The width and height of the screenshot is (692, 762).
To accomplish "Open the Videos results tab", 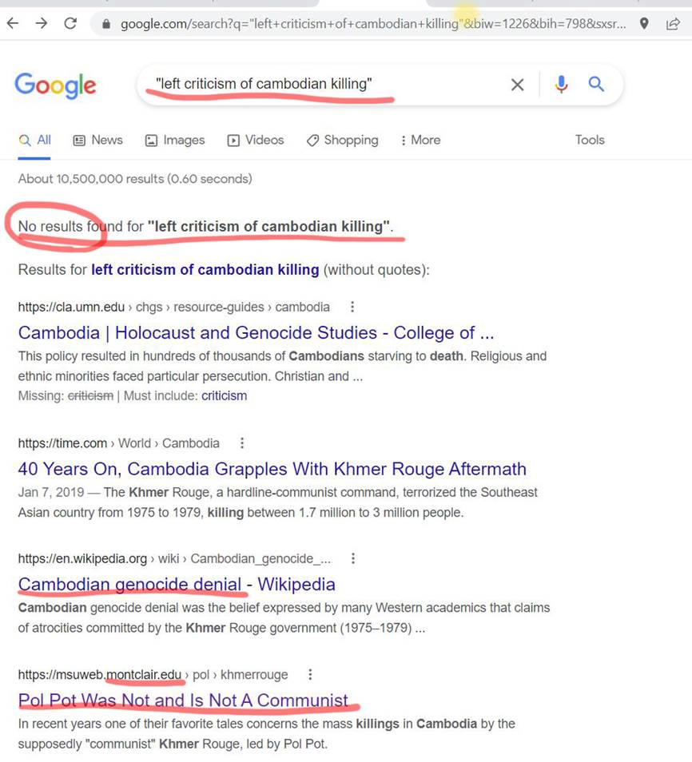I will [x=255, y=140].
